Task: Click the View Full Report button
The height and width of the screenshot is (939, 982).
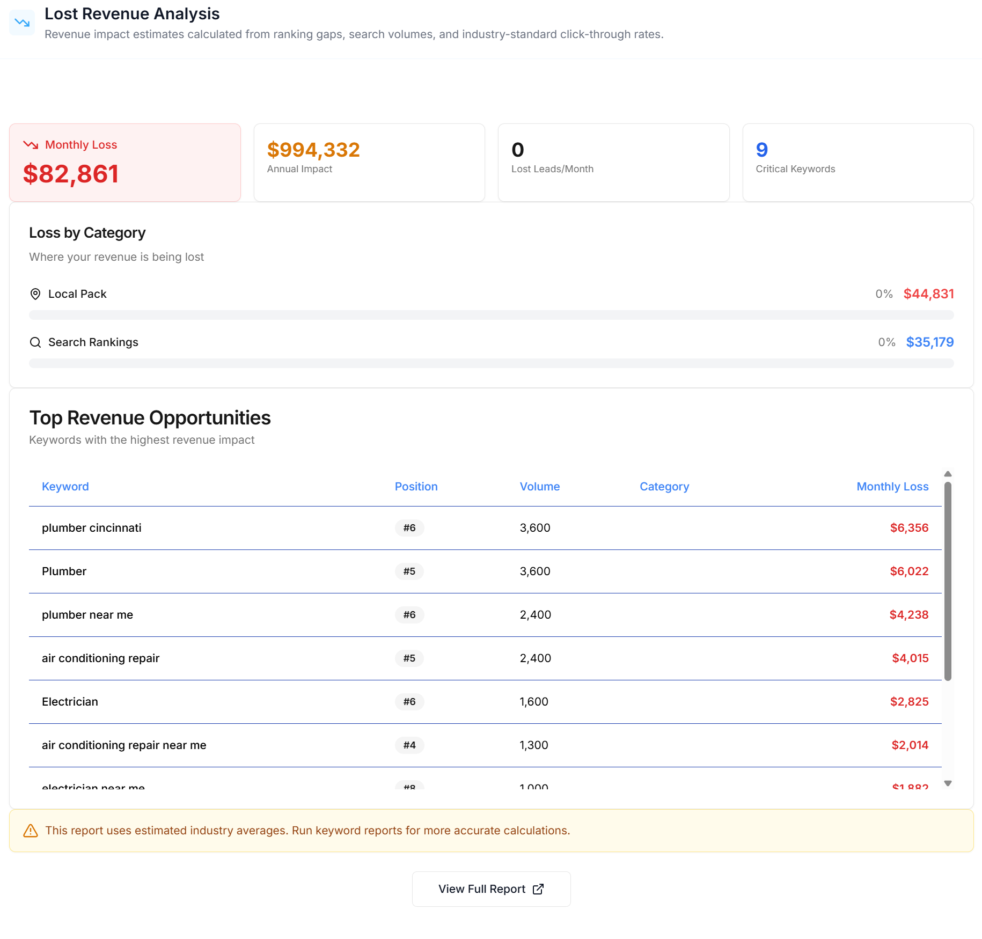Action: click(x=491, y=889)
